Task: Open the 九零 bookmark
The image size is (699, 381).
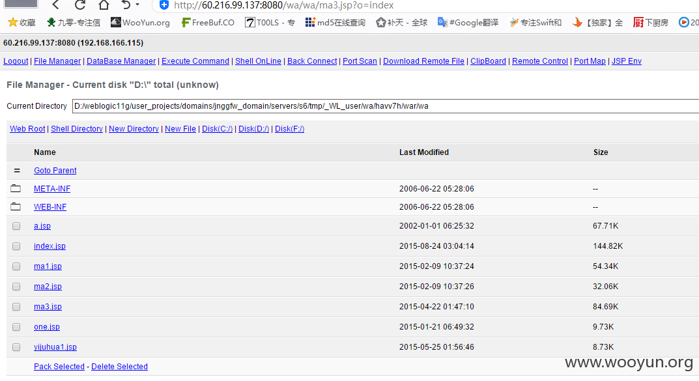Action: [x=74, y=22]
